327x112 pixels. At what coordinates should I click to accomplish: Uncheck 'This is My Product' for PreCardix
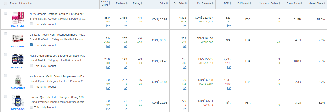(31, 45)
